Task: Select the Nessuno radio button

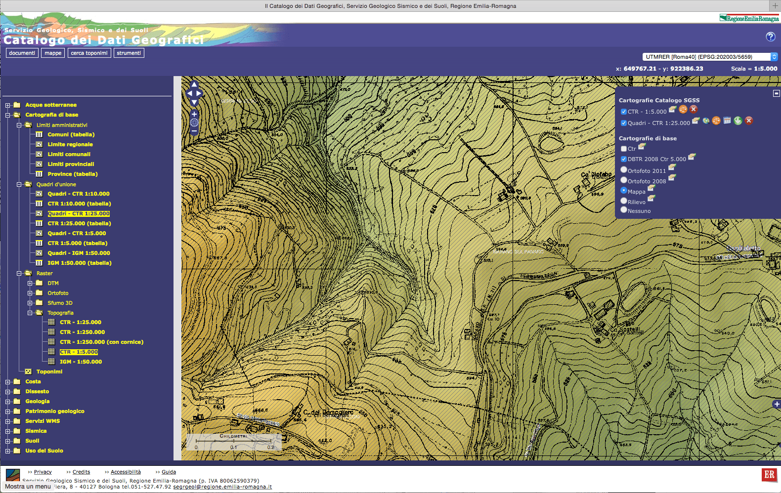Action: [x=624, y=209]
